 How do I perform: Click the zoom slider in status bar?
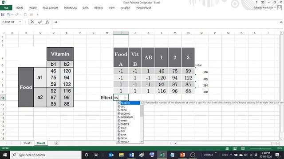click(260, 148)
